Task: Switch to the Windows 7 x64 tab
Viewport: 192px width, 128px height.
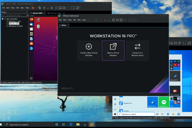Action: [x=55, y=13]
